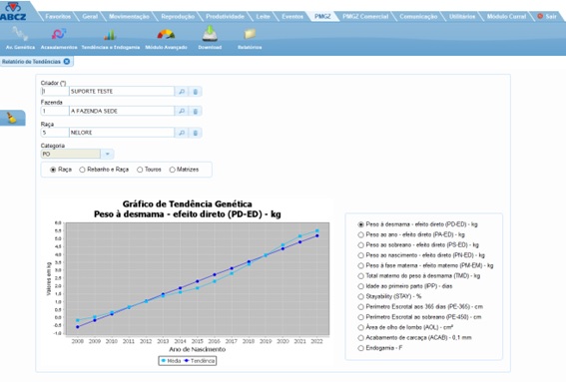Open the Favoritos tab

pyautogui.click(x=58, y=16)
